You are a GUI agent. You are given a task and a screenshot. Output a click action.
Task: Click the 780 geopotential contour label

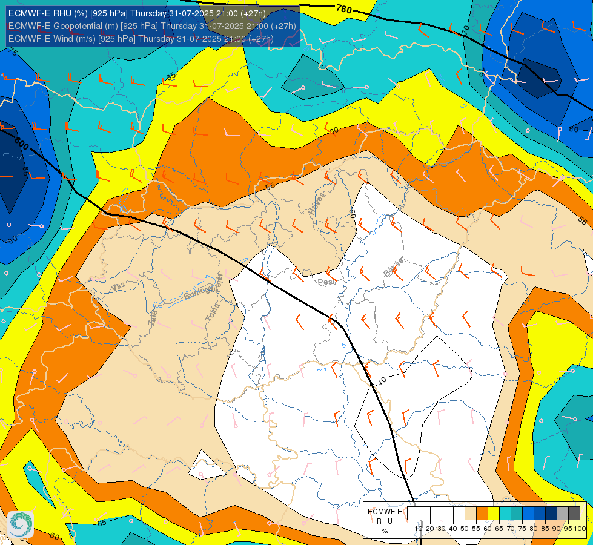click(344, 8)
